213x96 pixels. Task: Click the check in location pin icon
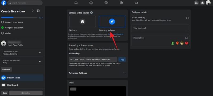(177, 43)
